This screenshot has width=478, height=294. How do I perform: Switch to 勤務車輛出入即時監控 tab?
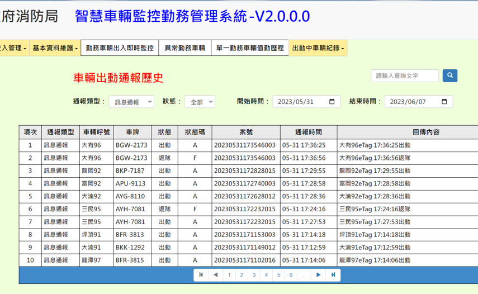pyautogui.click(x=120, y=49)
